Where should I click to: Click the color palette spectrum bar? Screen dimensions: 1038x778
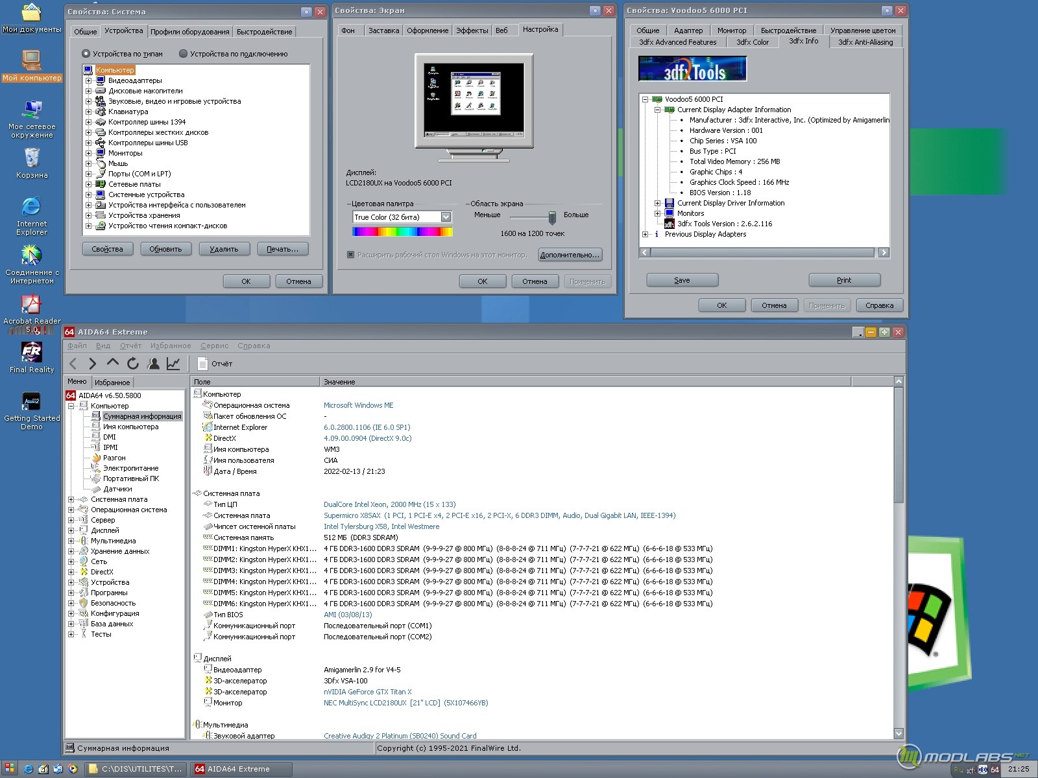402,231
